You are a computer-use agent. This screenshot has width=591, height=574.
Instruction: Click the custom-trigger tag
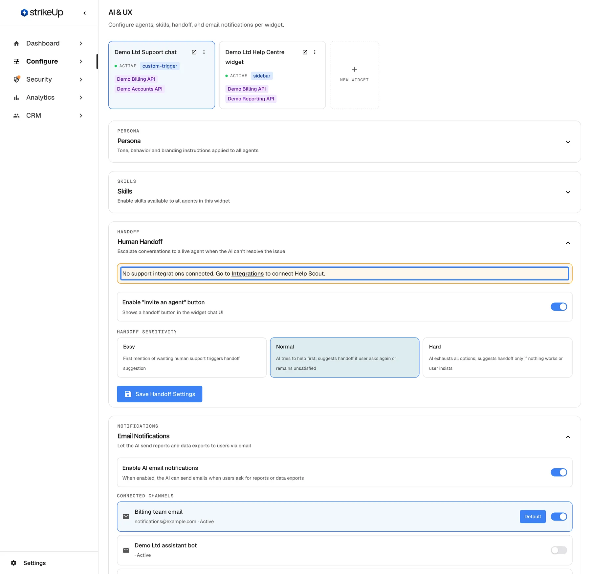click(160, 66)
